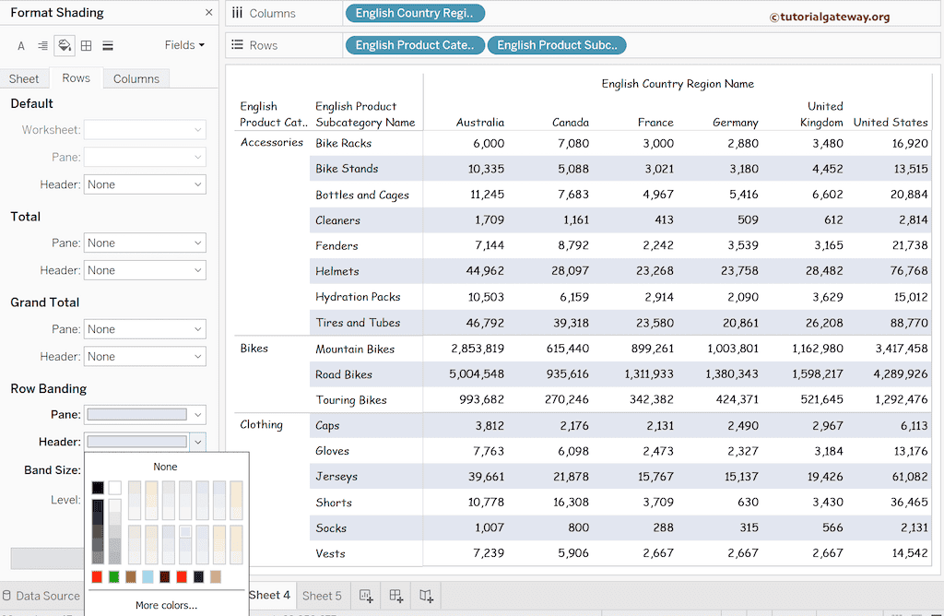Click the English Country Region pill in Columns
Screen dimensions: 944x616
[414, 14]
